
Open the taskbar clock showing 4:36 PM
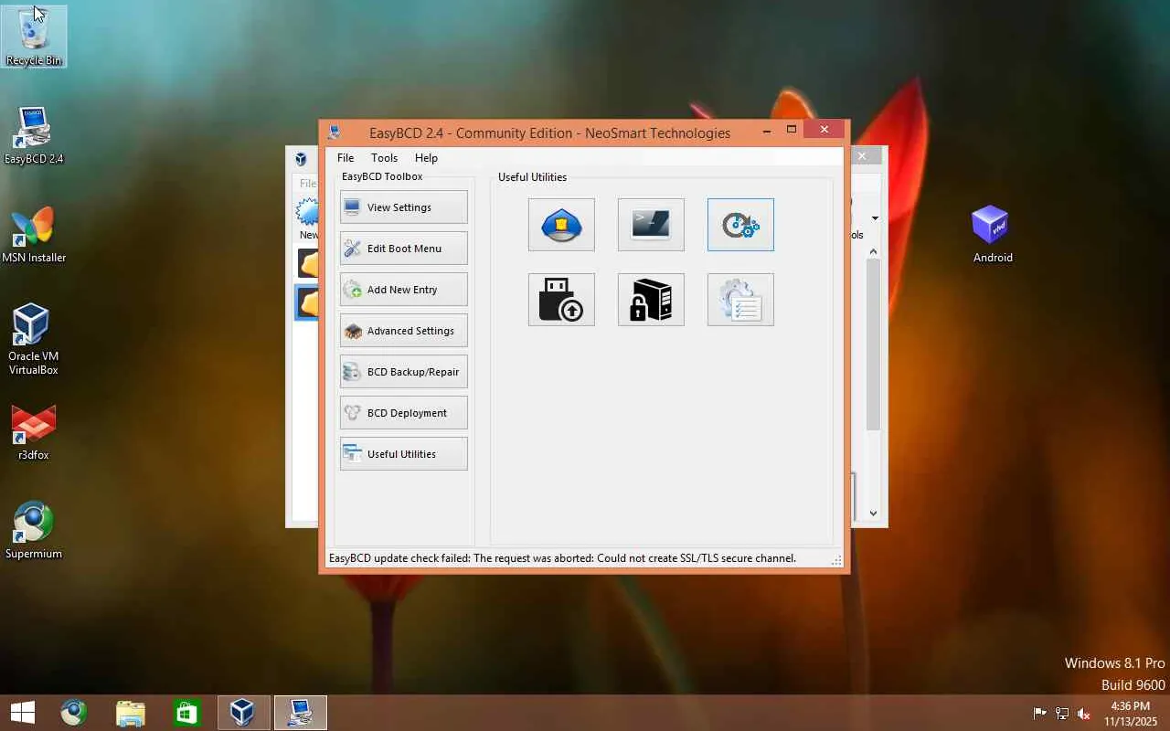1130,714
